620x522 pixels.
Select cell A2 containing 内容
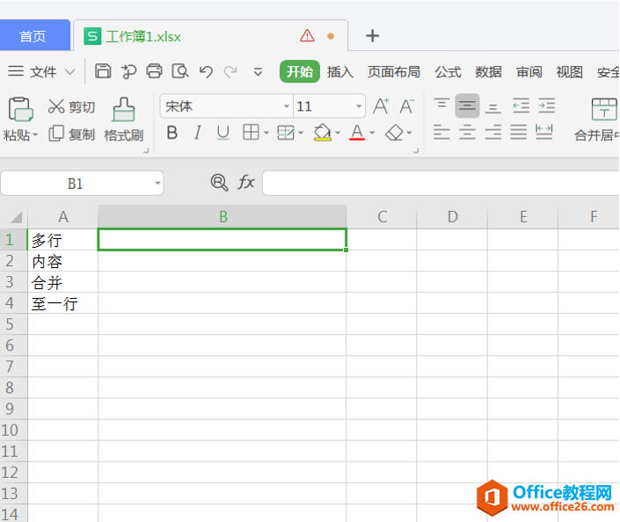[62, 261]
